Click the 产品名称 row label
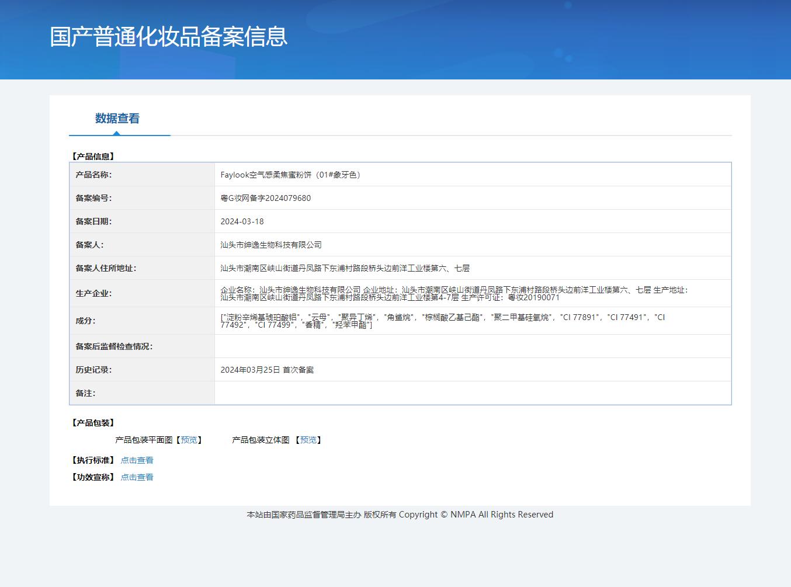This screenshot has width=791, height=587. [x=93, y=175]
